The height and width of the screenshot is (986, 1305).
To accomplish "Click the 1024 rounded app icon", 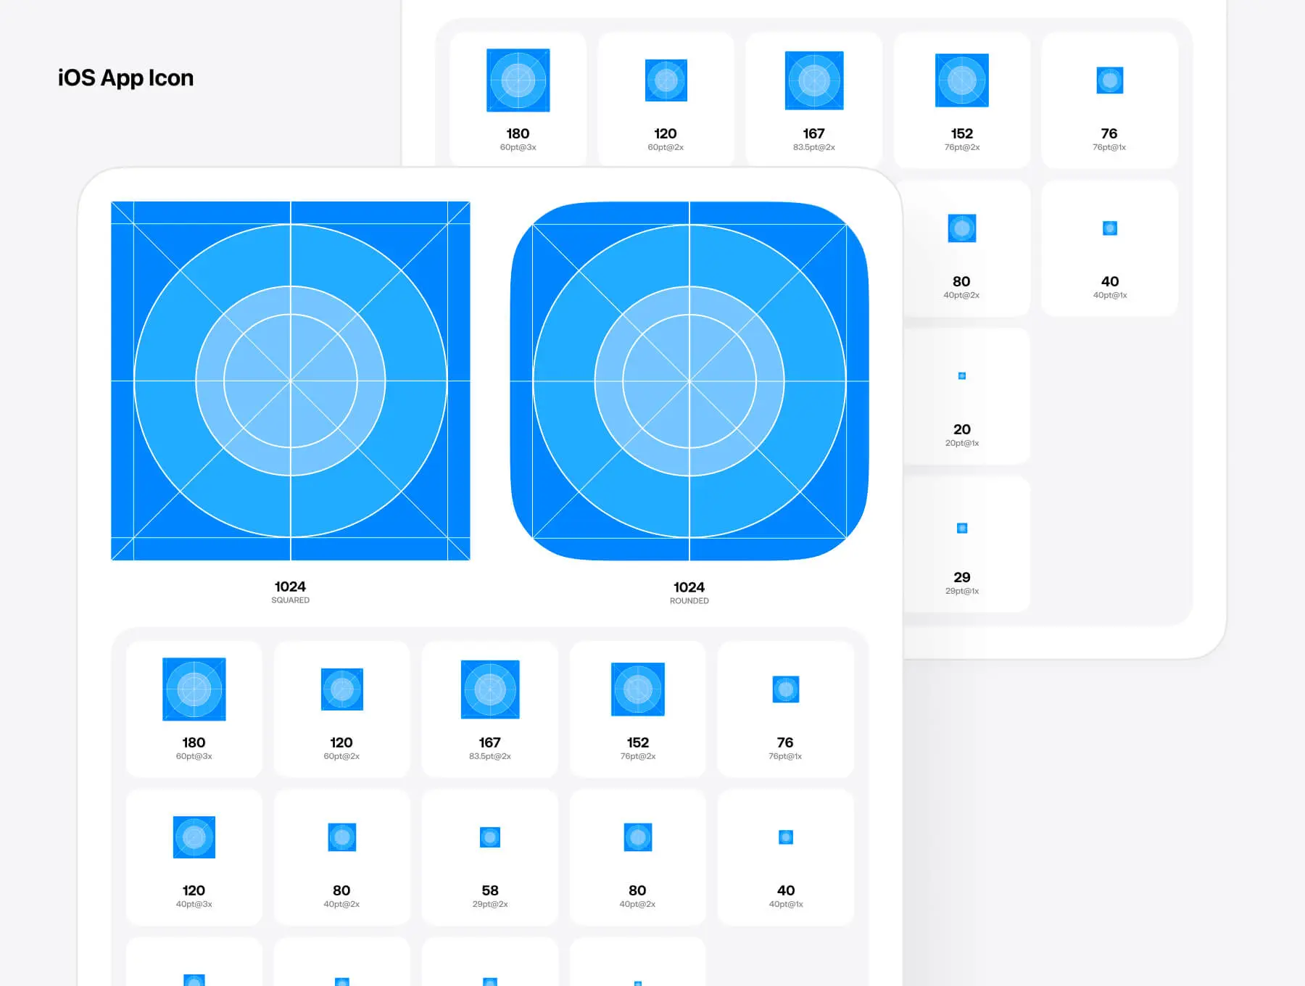I will 689,381.
